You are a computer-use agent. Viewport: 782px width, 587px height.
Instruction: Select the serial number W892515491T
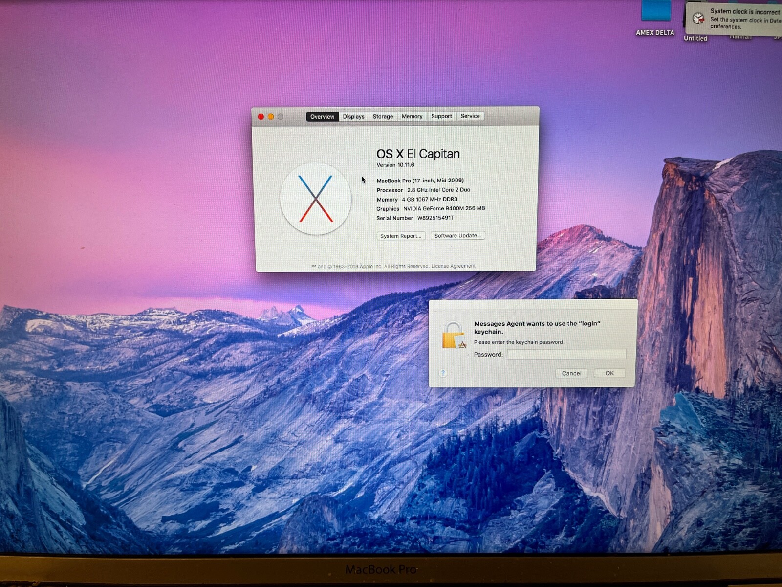(435, 218)
